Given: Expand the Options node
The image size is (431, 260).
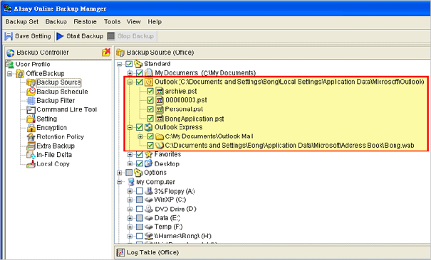Looking at the screenshot, I should pyautogui.click(x=119, y=173).
